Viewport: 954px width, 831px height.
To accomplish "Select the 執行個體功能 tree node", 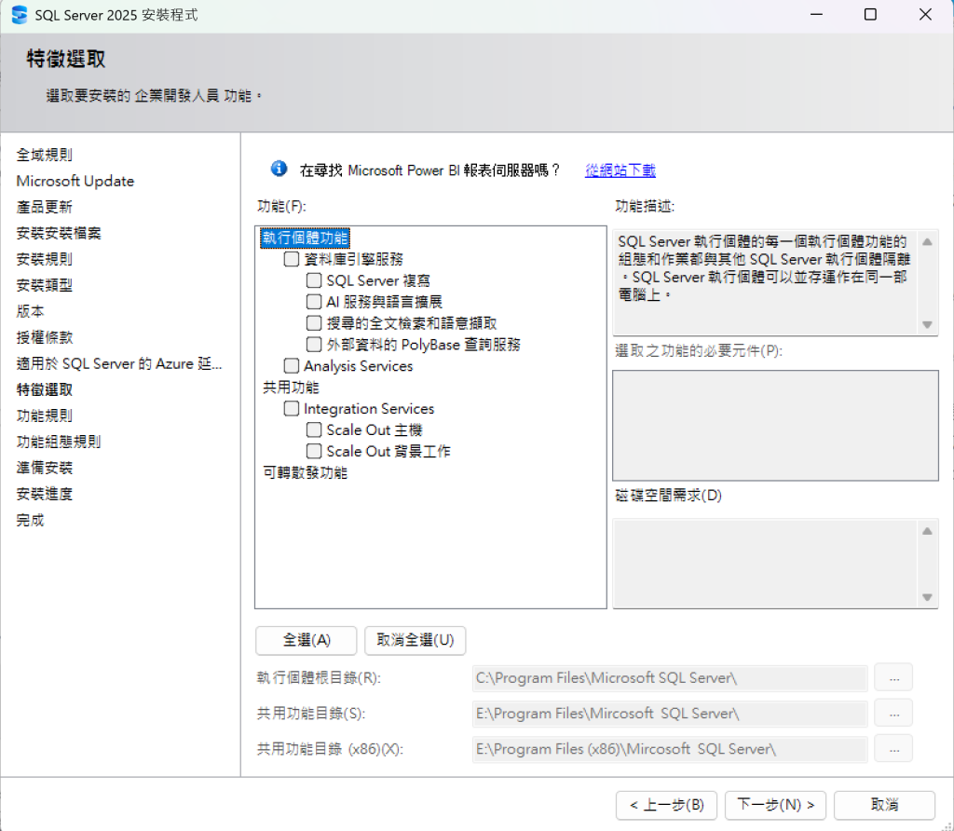I will tap(305, 238).
